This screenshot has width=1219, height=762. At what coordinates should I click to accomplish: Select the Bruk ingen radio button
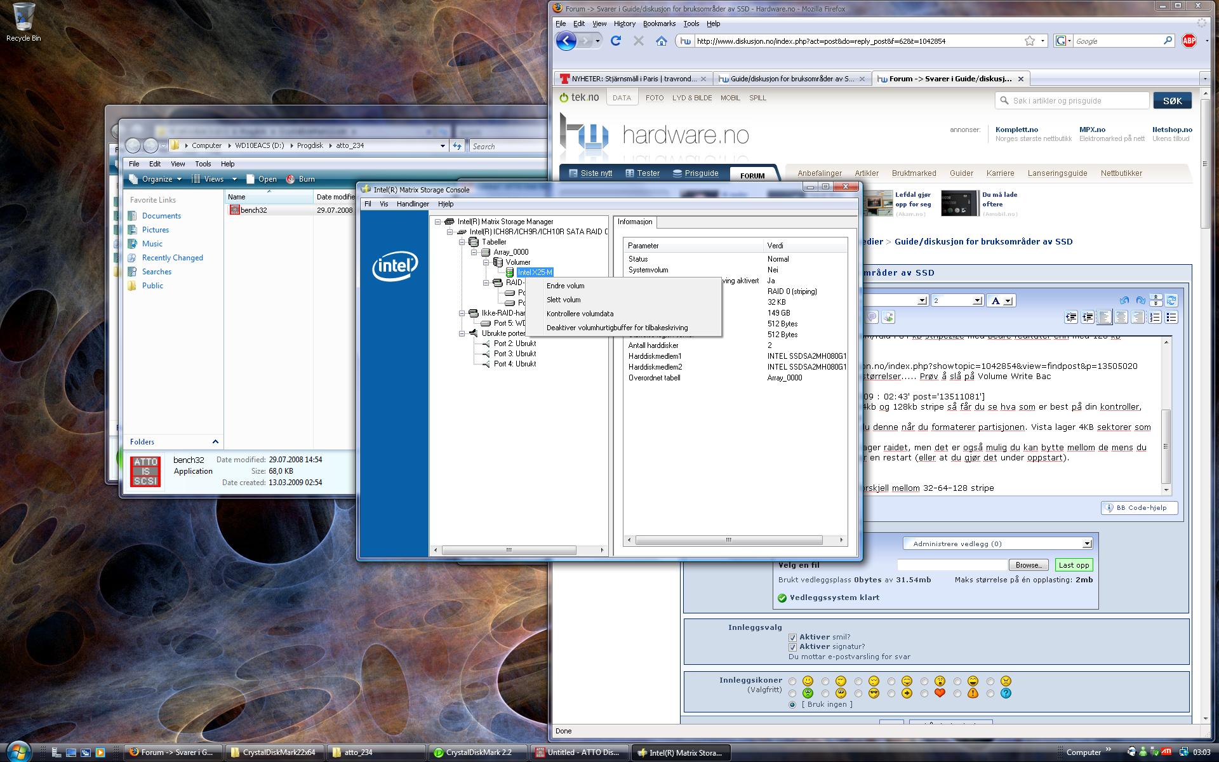coord(792,705)
